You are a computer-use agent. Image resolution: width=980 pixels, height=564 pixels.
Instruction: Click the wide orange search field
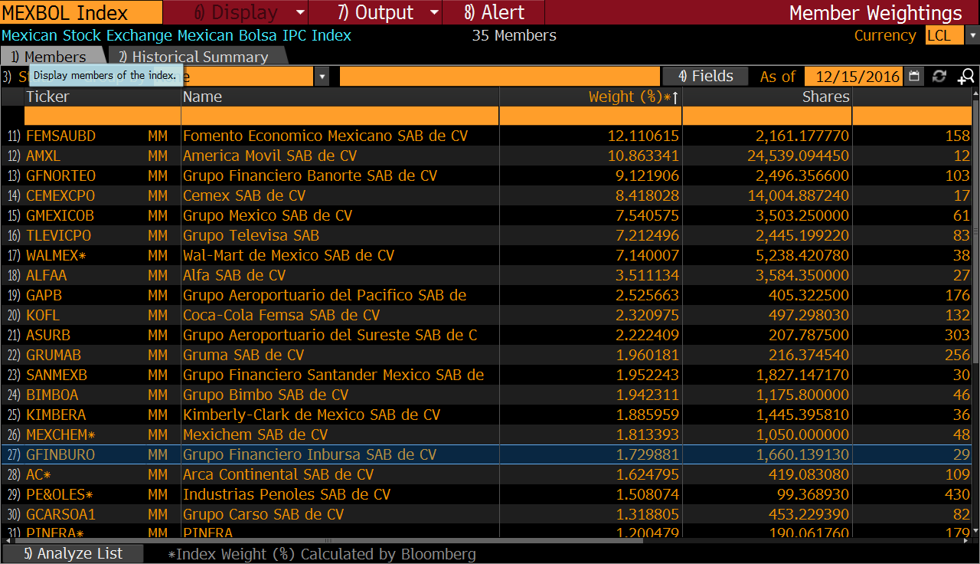click(499, 76)
